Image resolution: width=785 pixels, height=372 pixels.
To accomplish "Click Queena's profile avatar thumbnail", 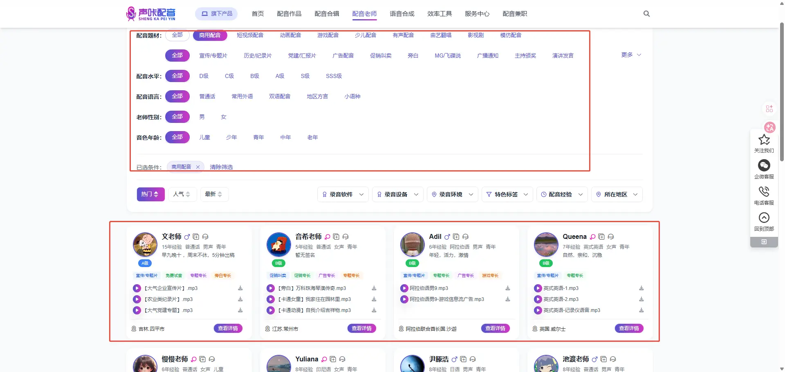I will click(x=546, y=245).
